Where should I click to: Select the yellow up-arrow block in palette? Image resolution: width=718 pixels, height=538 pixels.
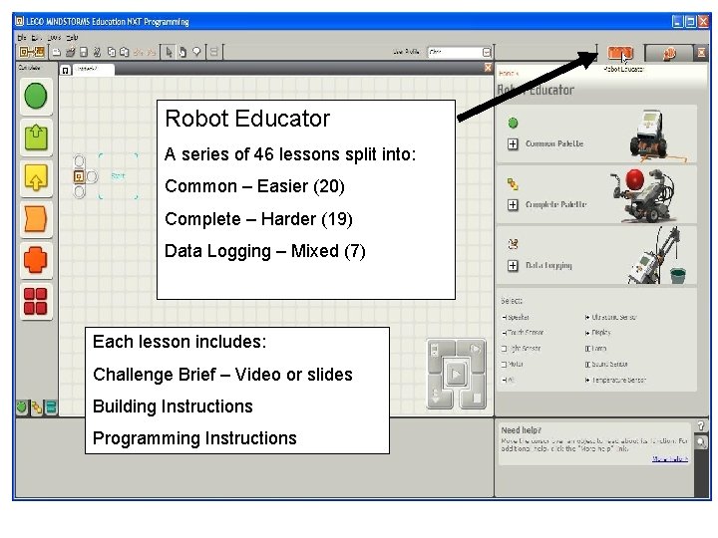[36, 178]
